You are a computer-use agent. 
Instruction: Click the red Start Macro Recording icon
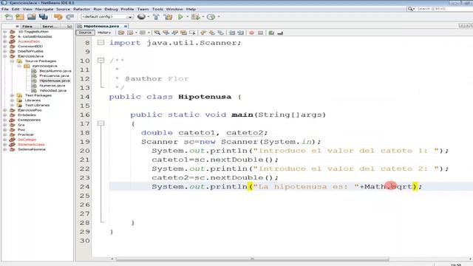coord(251,33)
